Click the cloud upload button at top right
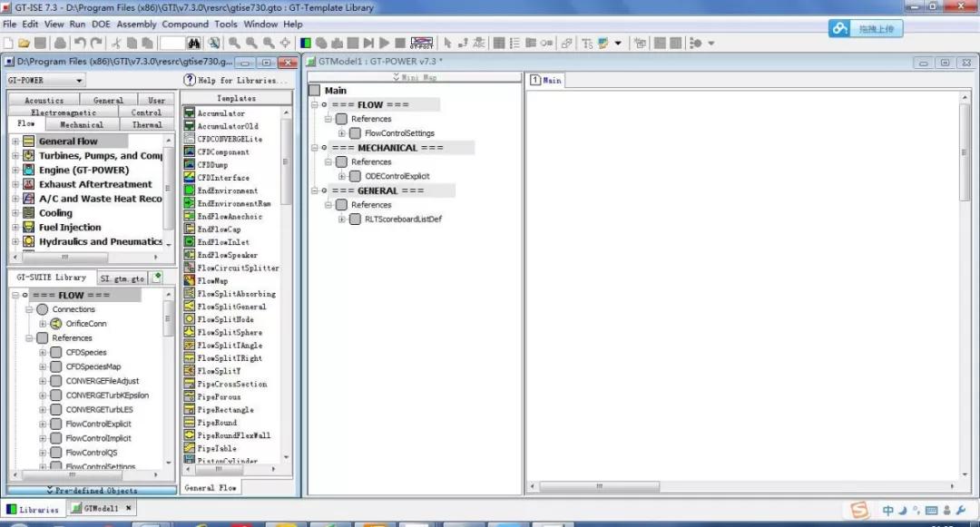 (866, 29)
